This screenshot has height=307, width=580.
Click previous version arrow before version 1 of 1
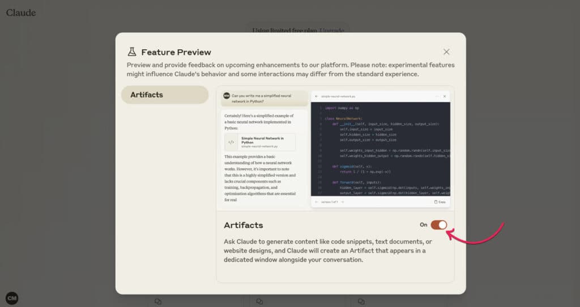tap(317, 202)
